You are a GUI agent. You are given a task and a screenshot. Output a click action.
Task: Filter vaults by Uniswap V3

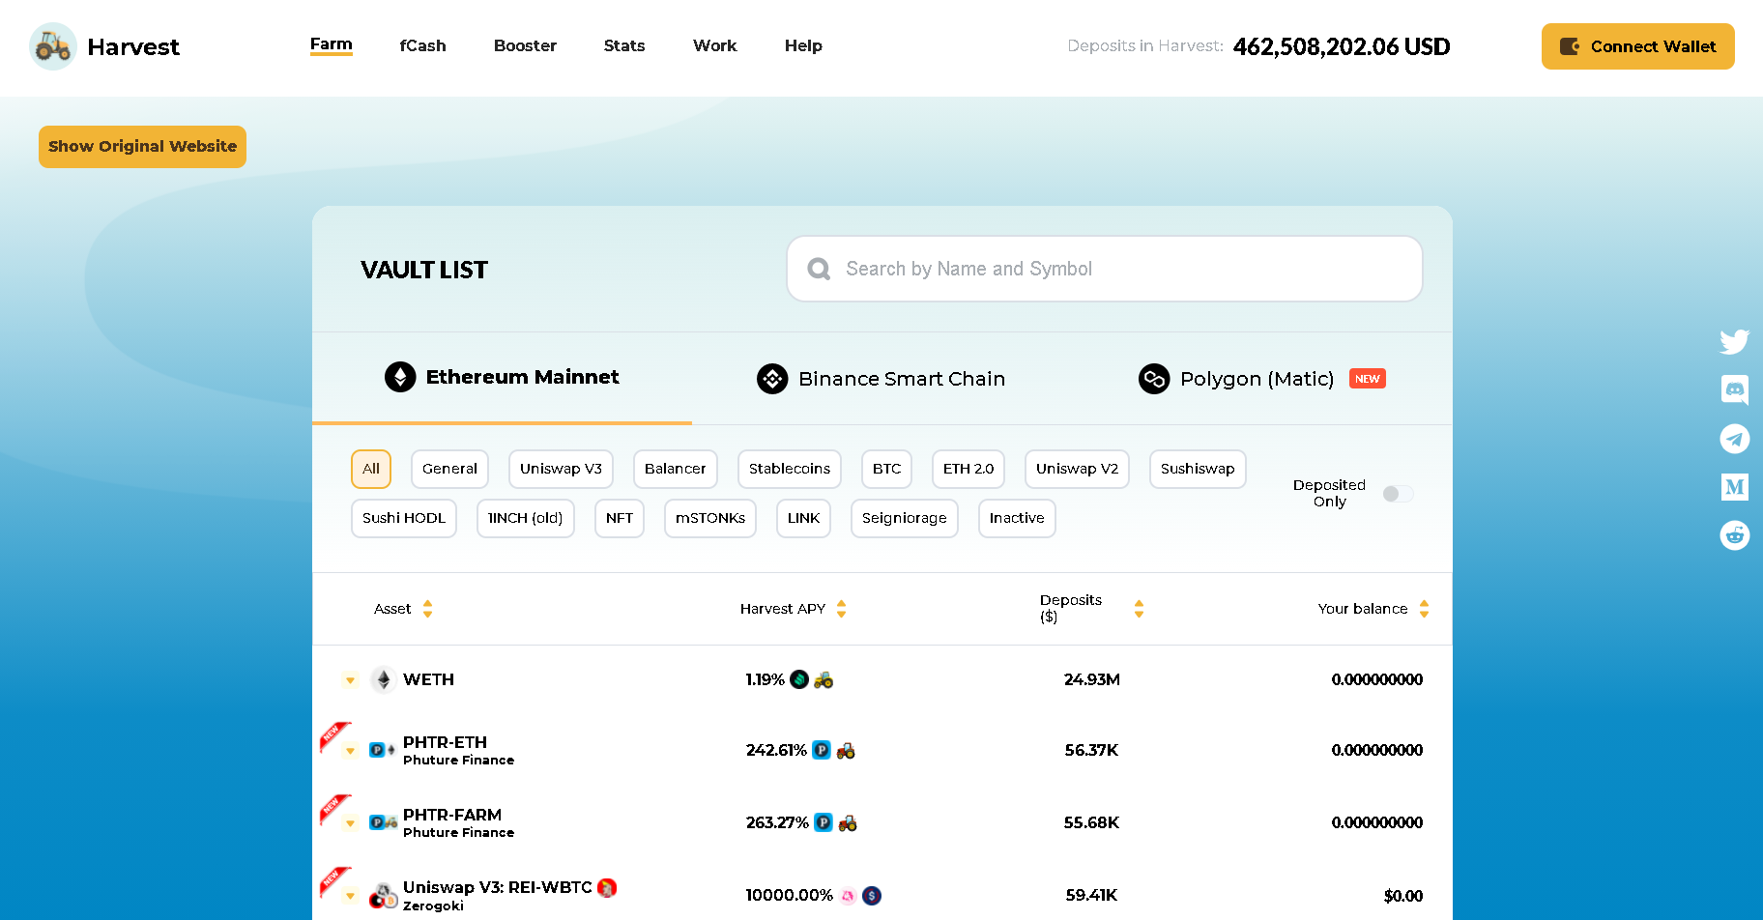561,469
